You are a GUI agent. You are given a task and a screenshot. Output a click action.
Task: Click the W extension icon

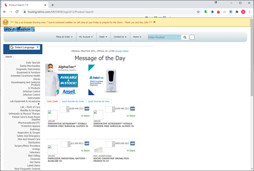(x=224, y=12)
